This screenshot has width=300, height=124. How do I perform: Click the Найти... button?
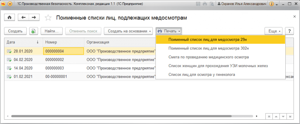(51, 31)
